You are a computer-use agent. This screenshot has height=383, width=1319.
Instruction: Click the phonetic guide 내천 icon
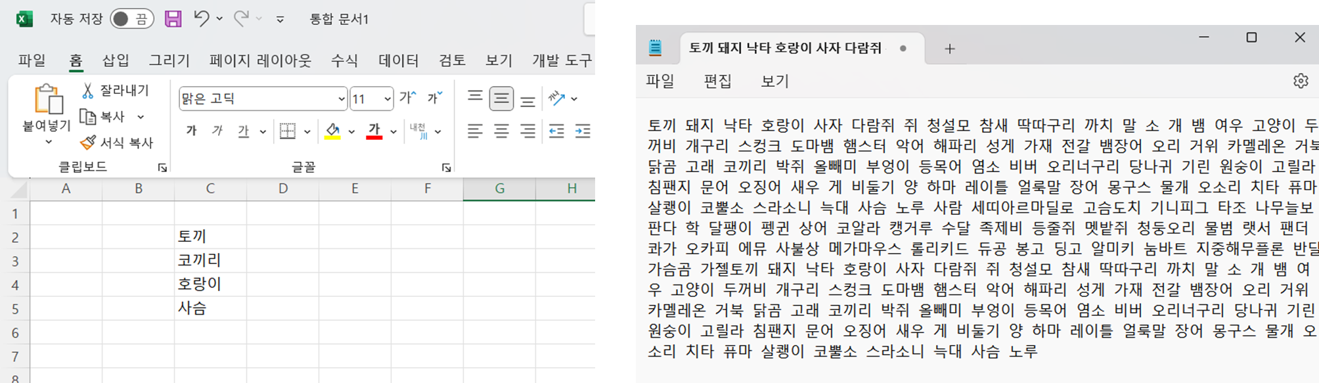[418, 131]
